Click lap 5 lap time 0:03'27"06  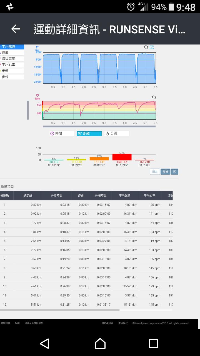point(104,241)
